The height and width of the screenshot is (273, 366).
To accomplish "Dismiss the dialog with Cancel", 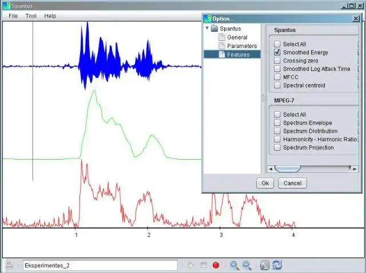I will point(292,183).
